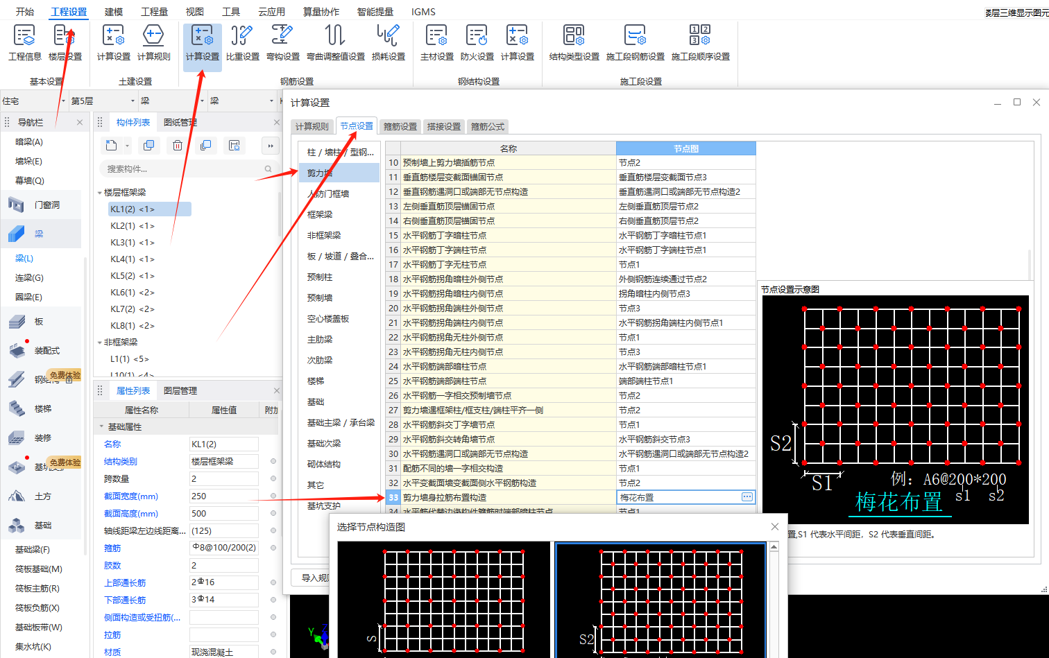This screenshot has height=658, width=1049.
Task: Click scroll-up arrow in node diagram dialog
Action: [774, 547]
